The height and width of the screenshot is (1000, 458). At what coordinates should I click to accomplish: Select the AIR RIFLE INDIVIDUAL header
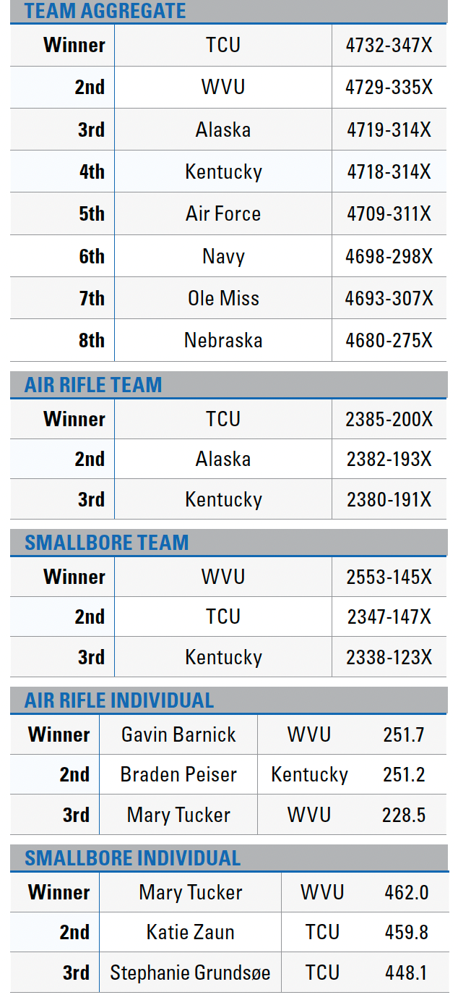[119, 700]
